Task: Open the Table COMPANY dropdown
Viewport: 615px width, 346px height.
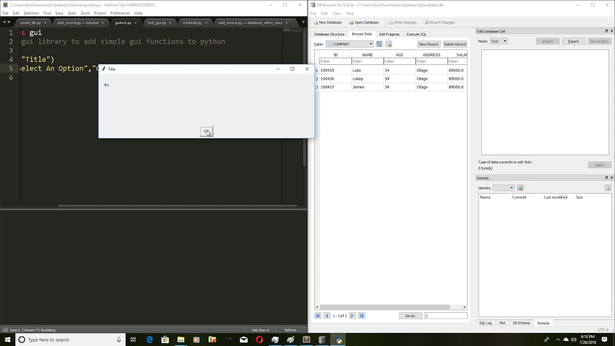Action: pyautogui.click(x=349, y=44)
